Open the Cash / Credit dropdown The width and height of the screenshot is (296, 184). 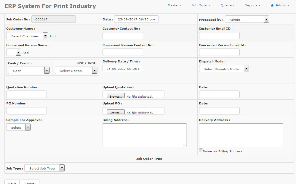point(29,70)
